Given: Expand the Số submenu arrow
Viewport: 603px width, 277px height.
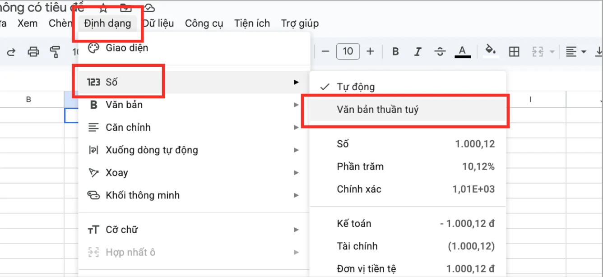Looking at the screenshot, I should click(x=296, y=82).
